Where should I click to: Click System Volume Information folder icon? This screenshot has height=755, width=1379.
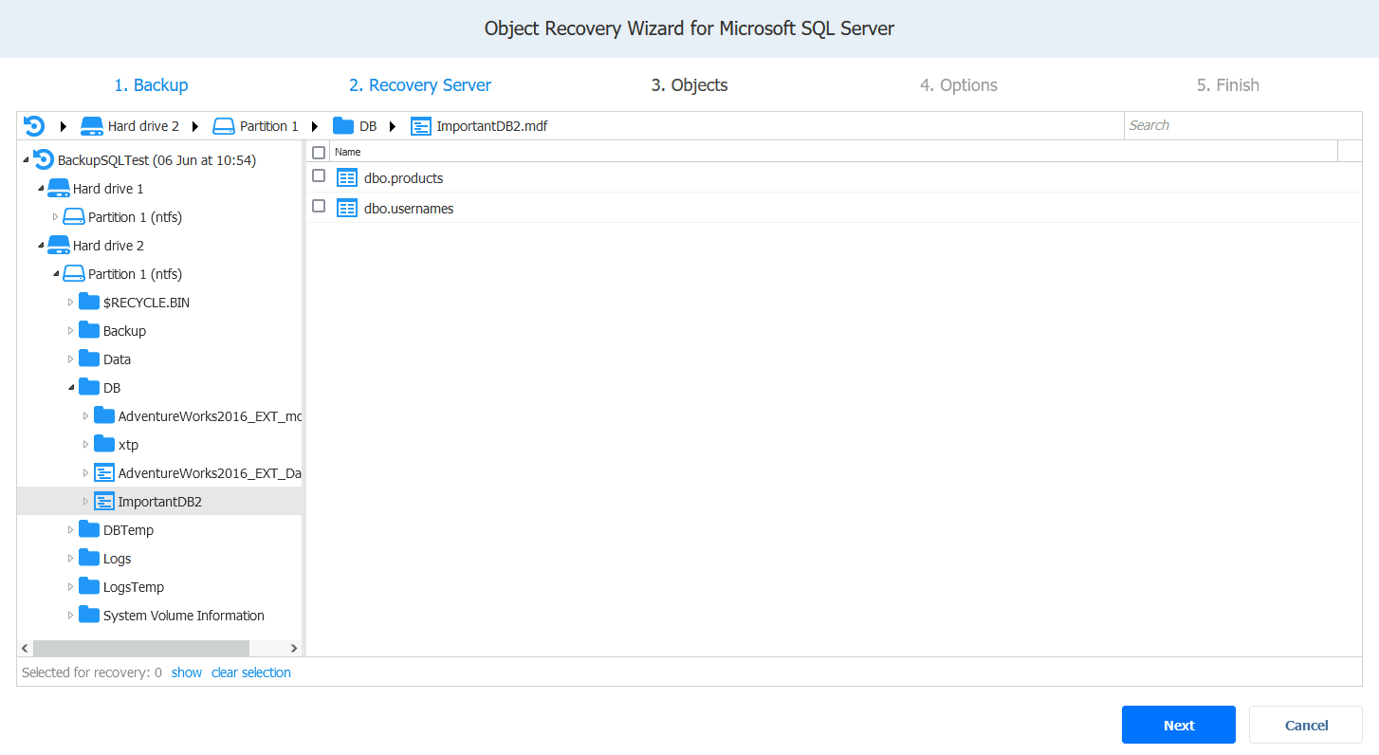coord(89,615)
